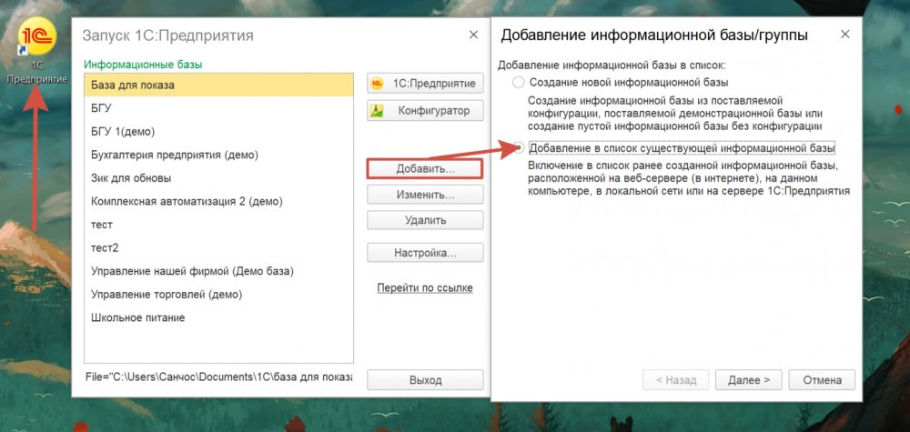Select the БГУ database entry
This screenshot has width=910, height=432.
218,108
